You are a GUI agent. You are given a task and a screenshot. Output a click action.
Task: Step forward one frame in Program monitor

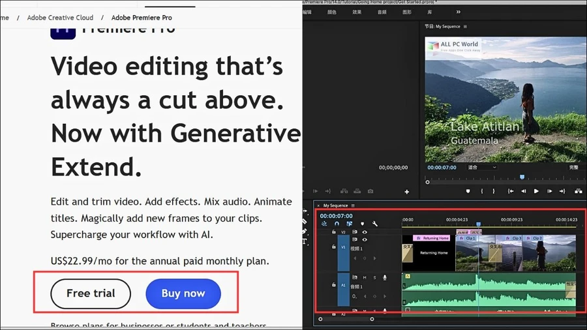tap(550, 191)
